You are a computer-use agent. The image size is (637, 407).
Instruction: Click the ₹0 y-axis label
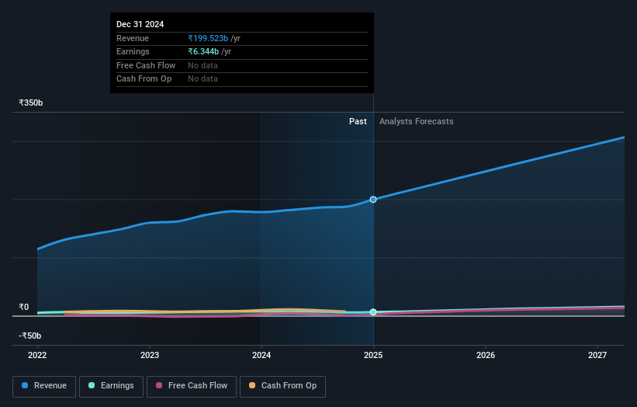coord(23,308)
